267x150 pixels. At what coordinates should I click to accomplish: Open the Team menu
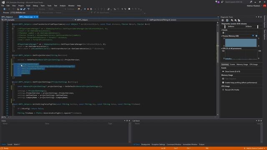click(43, 5)
